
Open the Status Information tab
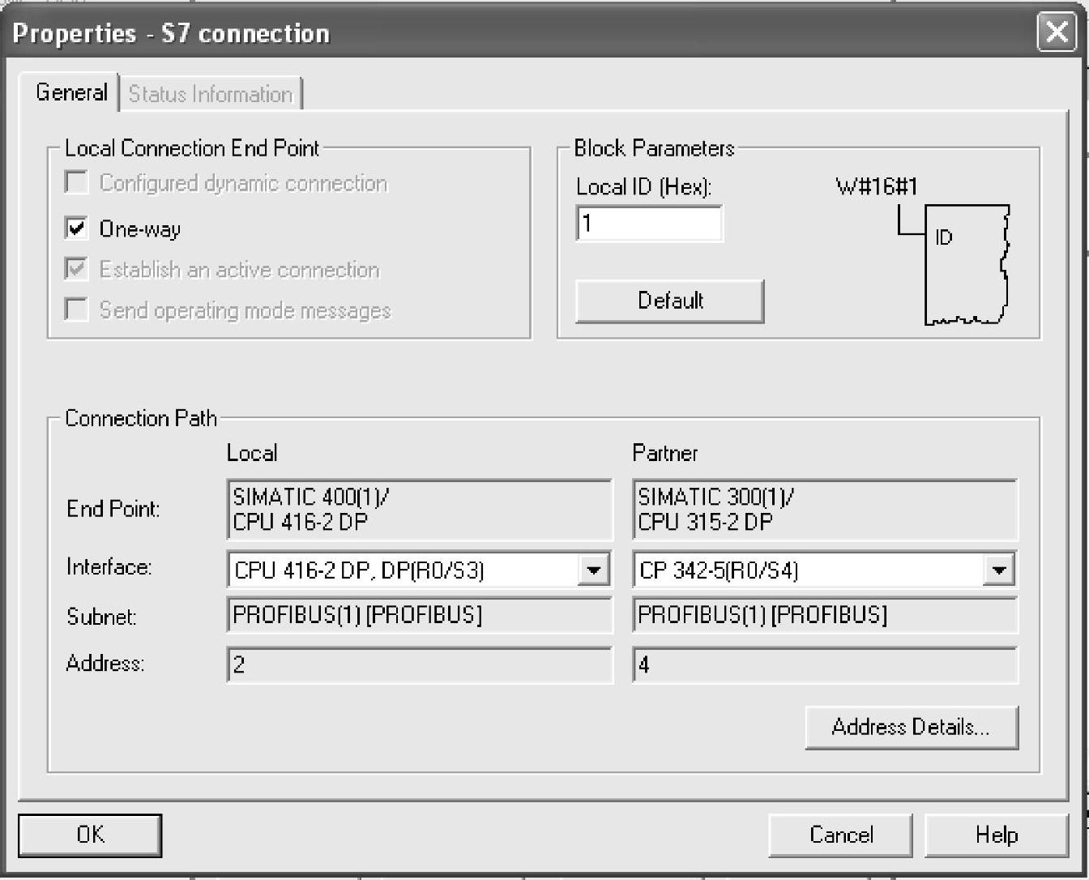210,94
